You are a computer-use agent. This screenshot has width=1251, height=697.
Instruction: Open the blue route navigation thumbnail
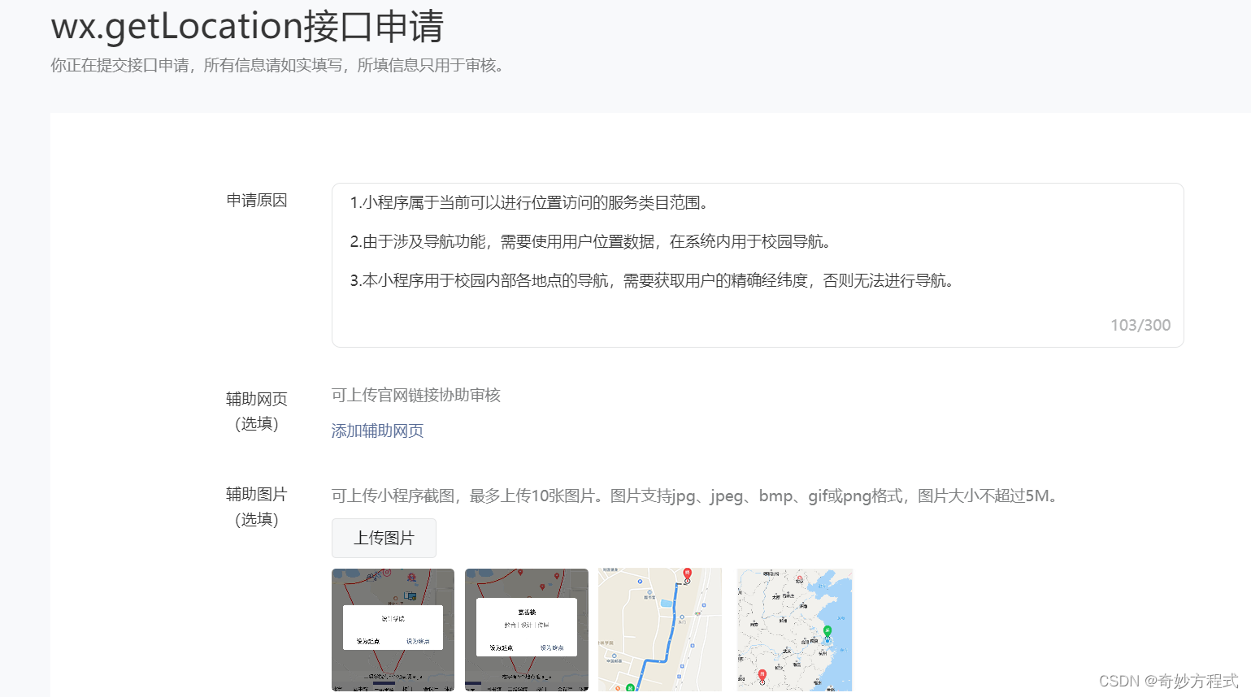(659, 632)
